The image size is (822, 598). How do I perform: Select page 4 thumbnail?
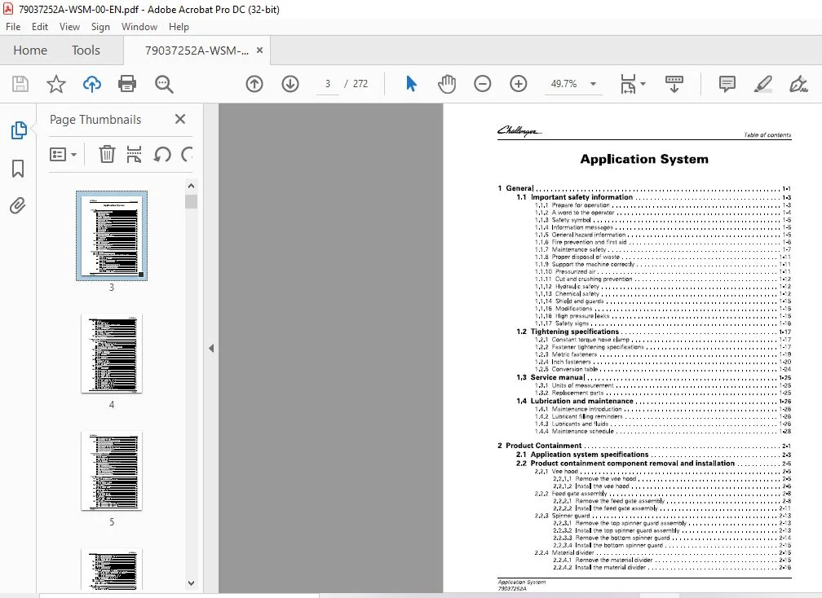pos(112,354)
